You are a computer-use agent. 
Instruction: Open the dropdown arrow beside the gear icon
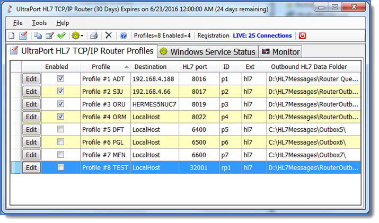click(x=82, y=36)
